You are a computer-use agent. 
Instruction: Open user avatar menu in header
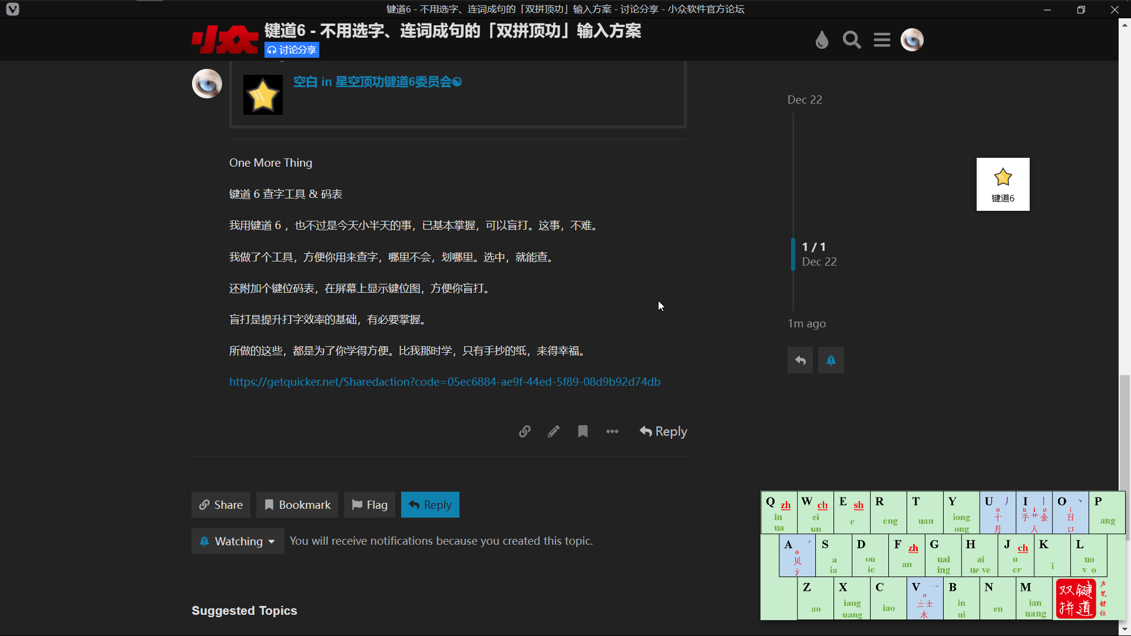pos(912,40)
